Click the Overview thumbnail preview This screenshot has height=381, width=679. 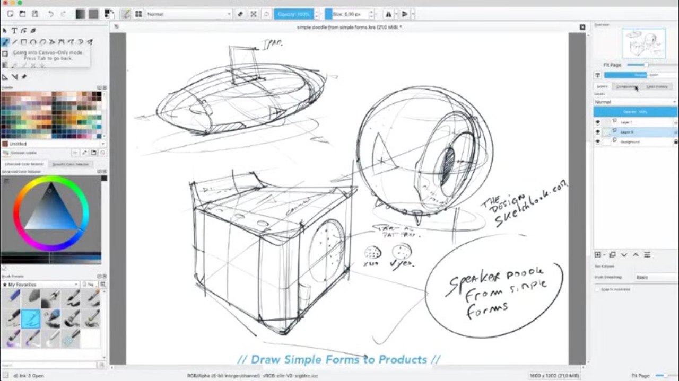pos(643,44)
